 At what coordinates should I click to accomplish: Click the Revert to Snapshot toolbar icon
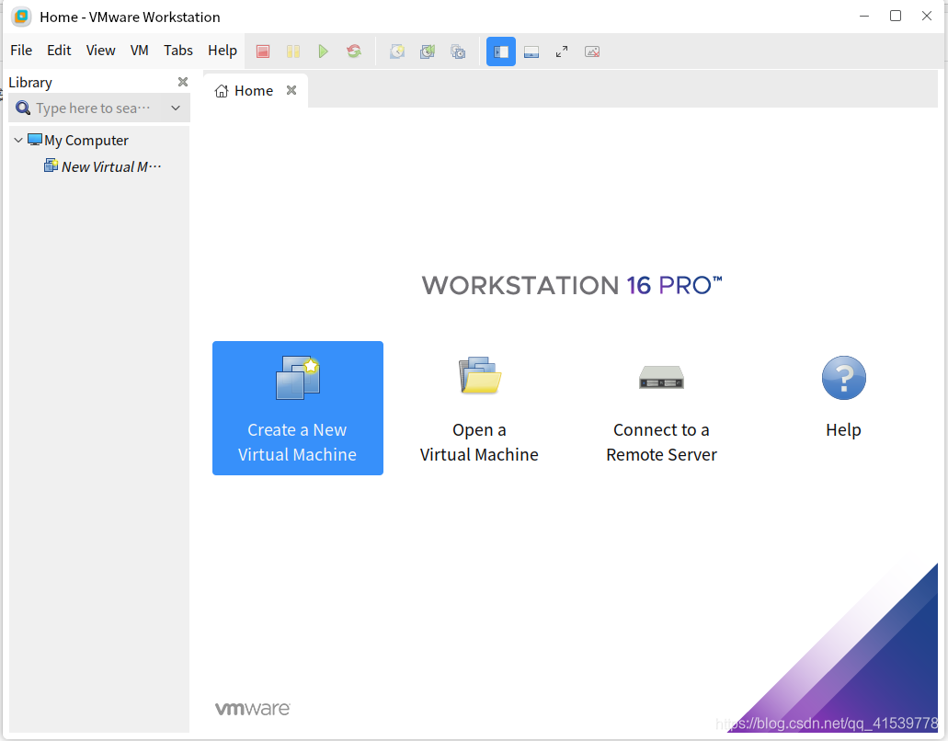(x=428, y=51)
